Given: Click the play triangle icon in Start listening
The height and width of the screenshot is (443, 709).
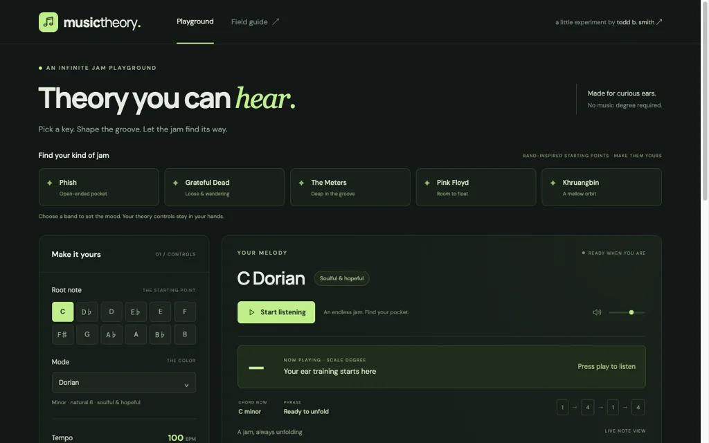Looking at the screenshot, I should point(251,312).
